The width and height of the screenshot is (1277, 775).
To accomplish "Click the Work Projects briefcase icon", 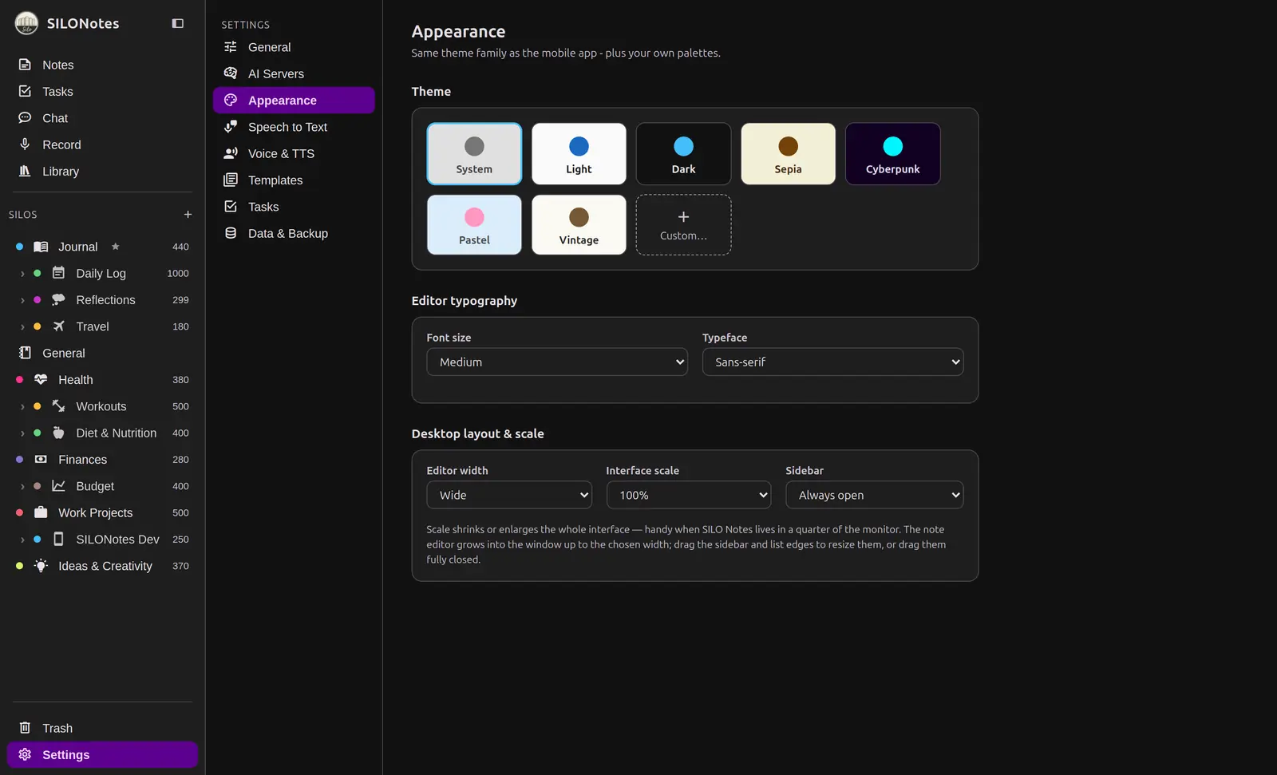I will 41,512.
